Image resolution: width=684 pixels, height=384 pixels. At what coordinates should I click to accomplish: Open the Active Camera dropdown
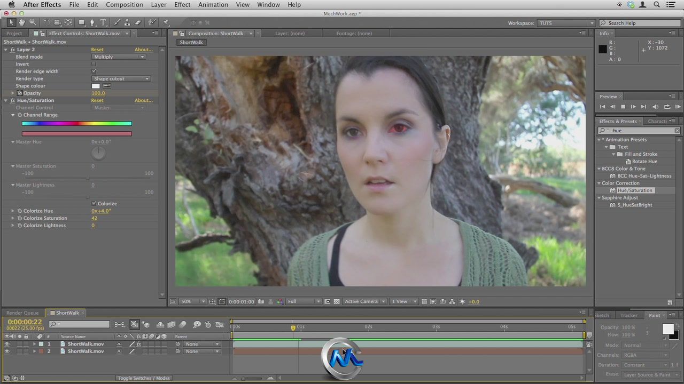pos(364,301)
